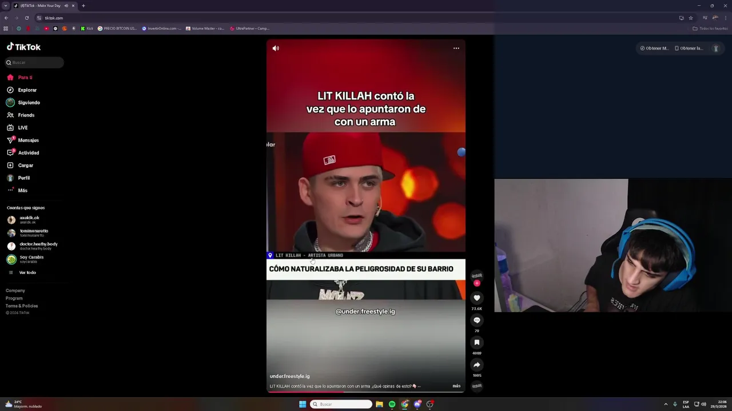Open site information icon in address bar
Screen dimensions: 732x411
click(x=39, y=18)
